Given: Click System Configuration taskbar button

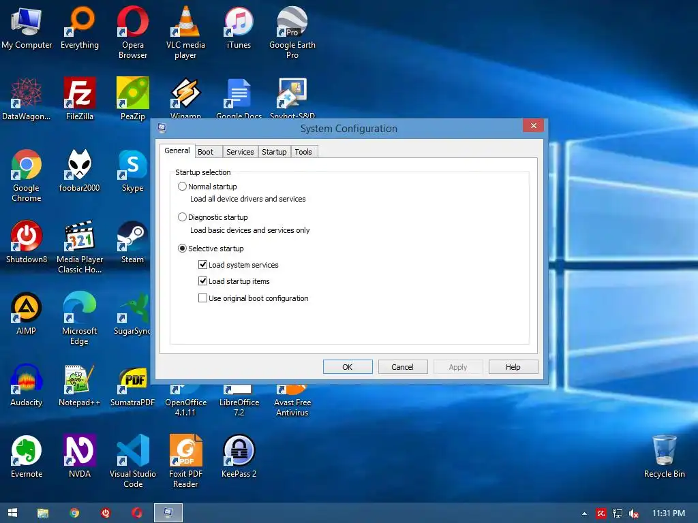Looking at the screenshot, I should [168, 513].
